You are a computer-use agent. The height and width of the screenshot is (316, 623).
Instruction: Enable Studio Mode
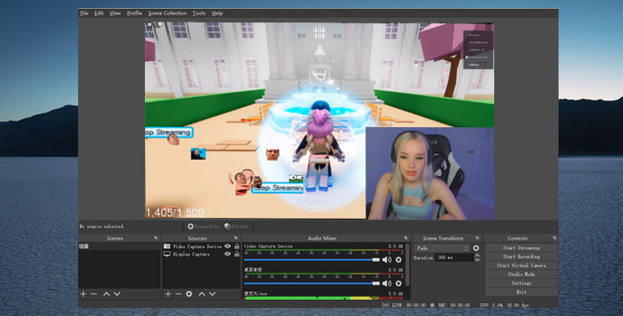pyautogui.click(x=522, y=274)
